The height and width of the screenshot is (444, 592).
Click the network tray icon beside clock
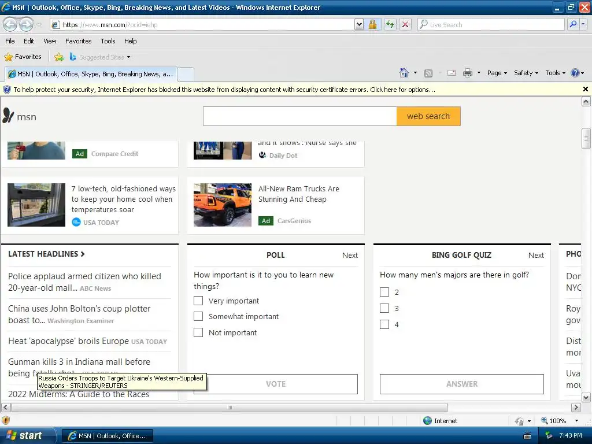tap(549, 436)
